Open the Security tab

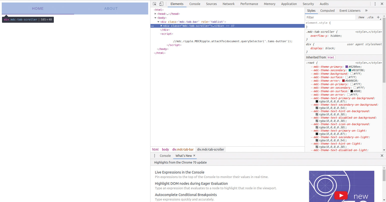(308, 4)
